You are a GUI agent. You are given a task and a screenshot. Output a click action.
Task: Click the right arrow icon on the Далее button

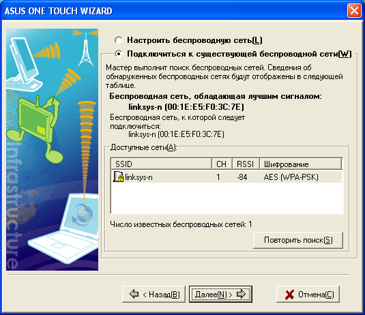[241, 294]
